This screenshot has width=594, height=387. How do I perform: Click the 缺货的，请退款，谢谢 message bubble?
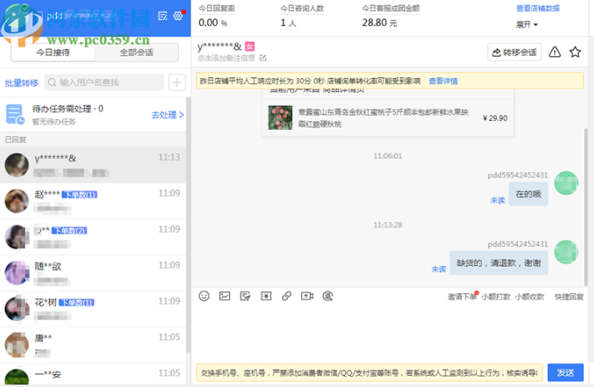(x=498, y=263)
